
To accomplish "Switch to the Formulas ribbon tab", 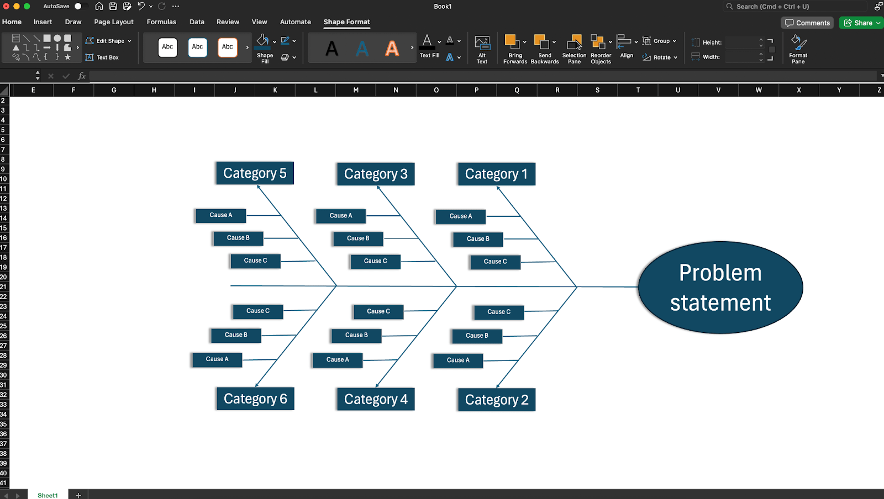I will (x=161, y=22).
